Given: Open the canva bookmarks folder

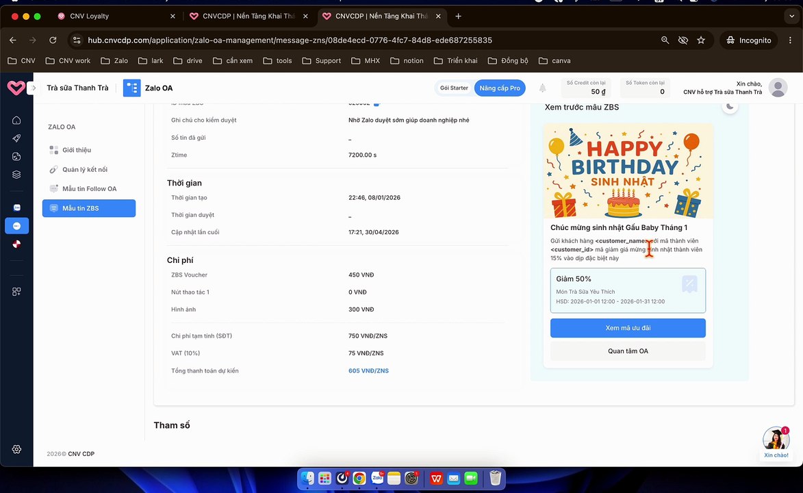Looking at the screenshot, I should tap(555, 60).
